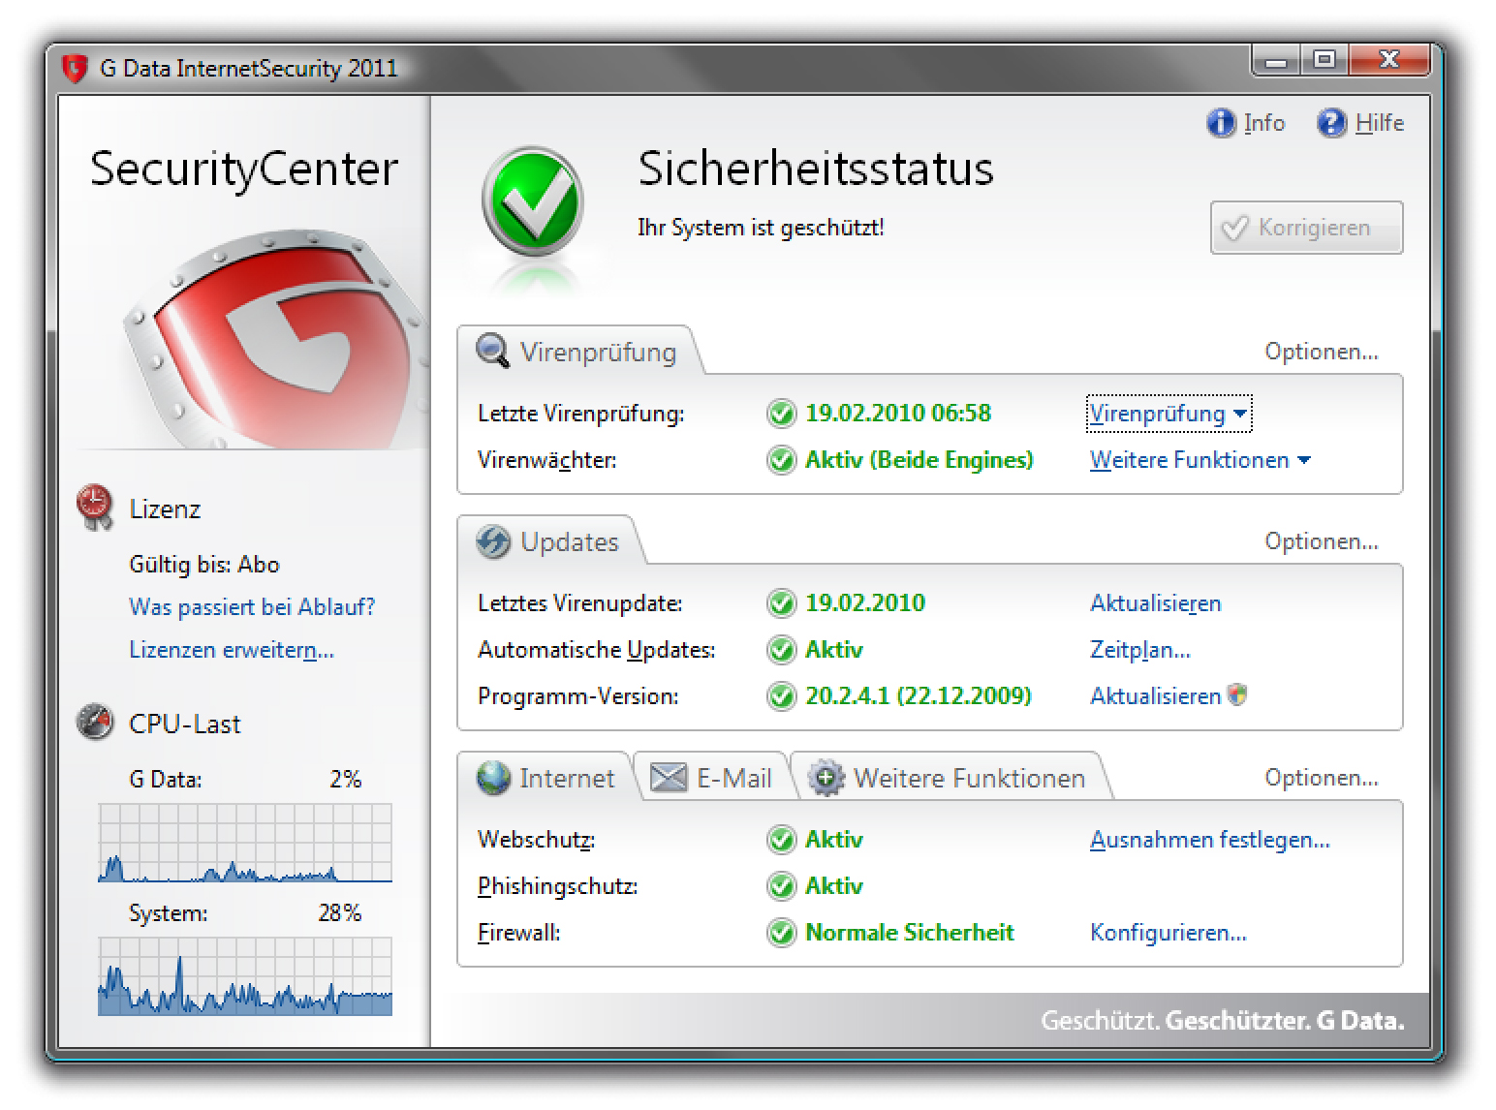
Task: Click the CPU-Last gauge icon
Action: [95, 723]
